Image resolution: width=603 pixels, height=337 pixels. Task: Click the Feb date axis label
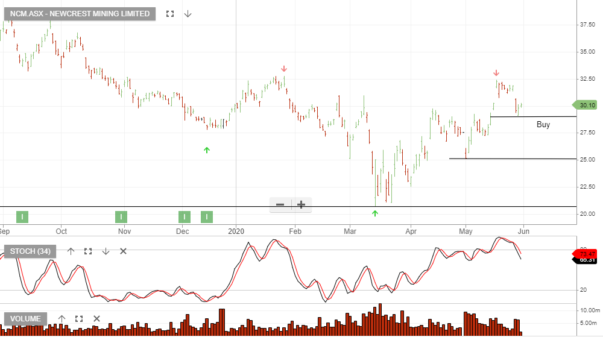click(295, 231)
